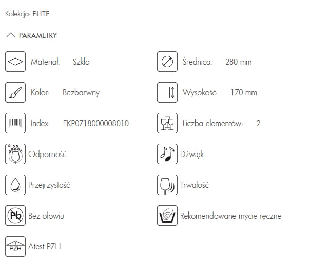Click the Bez ołowiu label text
Image resolution: width=310 pixels, height=270 pixels.
tap(47, 216)
